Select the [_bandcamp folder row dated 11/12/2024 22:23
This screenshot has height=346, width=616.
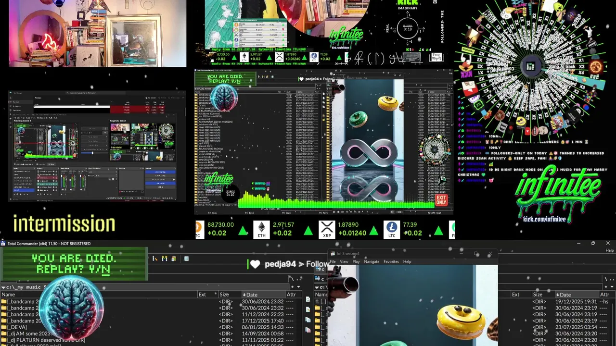(152, 314)
